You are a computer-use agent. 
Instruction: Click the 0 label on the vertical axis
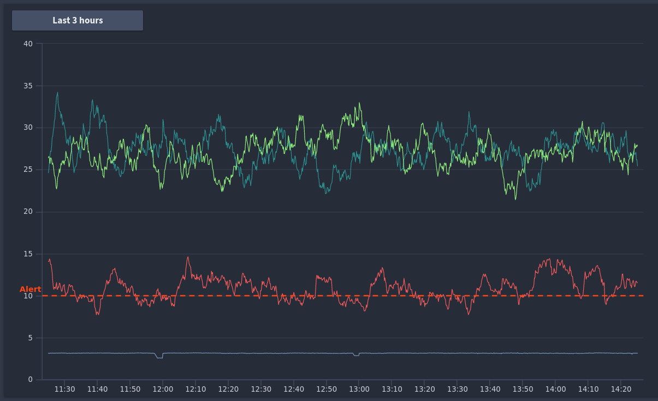pyautogui.click(x=31, y=380)
